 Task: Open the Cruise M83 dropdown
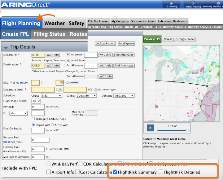pos(51,95)
